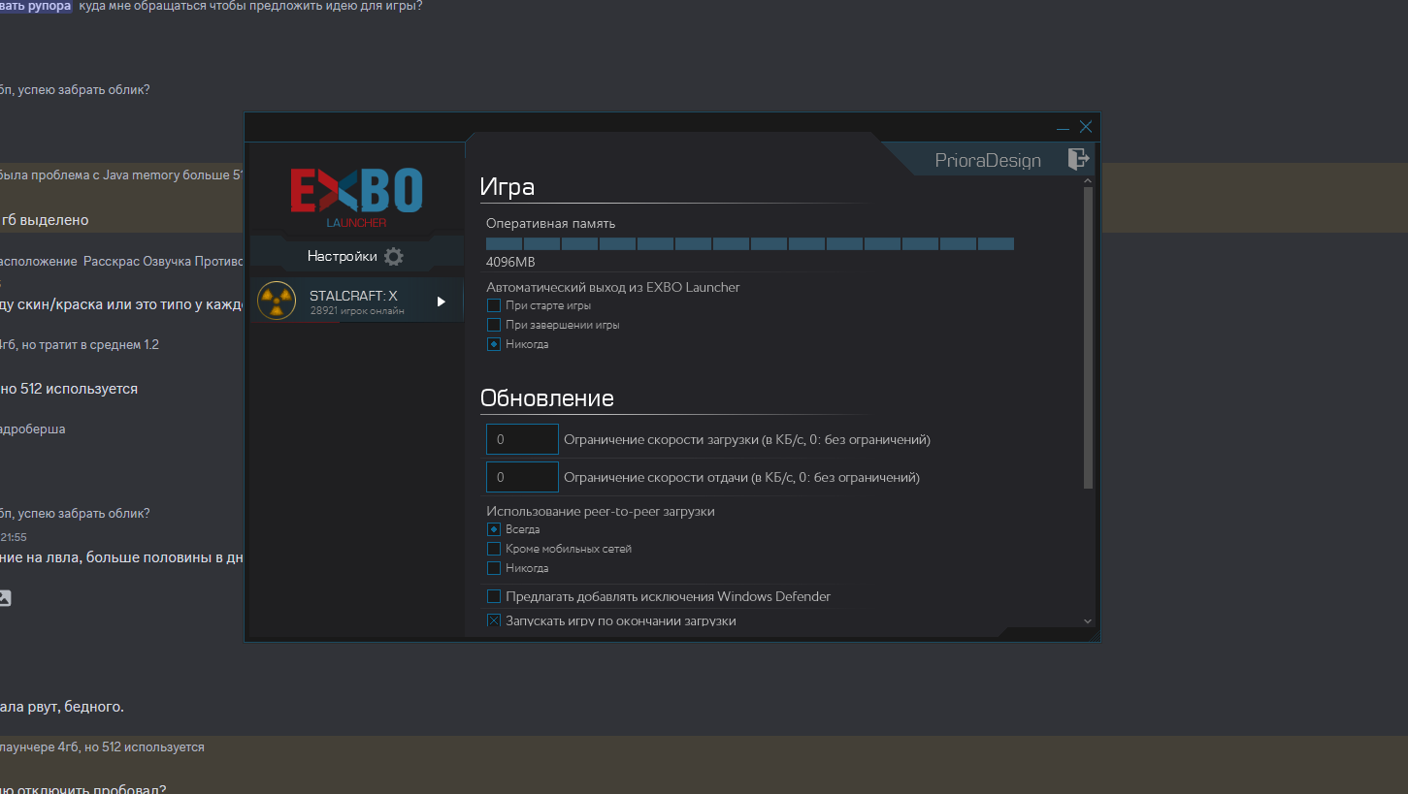Click the 4096MB memory value text
The width and height of the screenshot is (1408, 794).
pos(510,262)
